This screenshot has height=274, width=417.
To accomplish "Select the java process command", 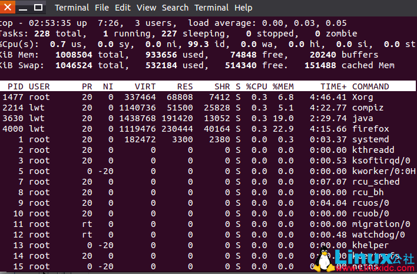I will coord(363,118).
